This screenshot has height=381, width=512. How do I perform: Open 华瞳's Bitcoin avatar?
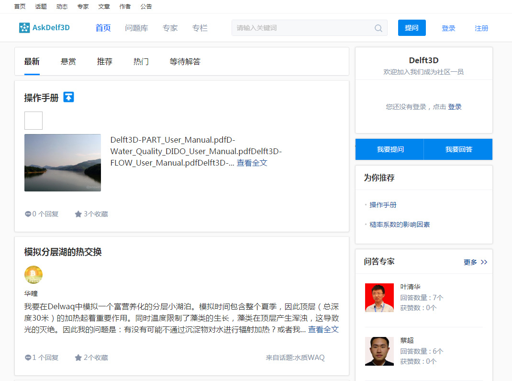click(x=33, y=275)
